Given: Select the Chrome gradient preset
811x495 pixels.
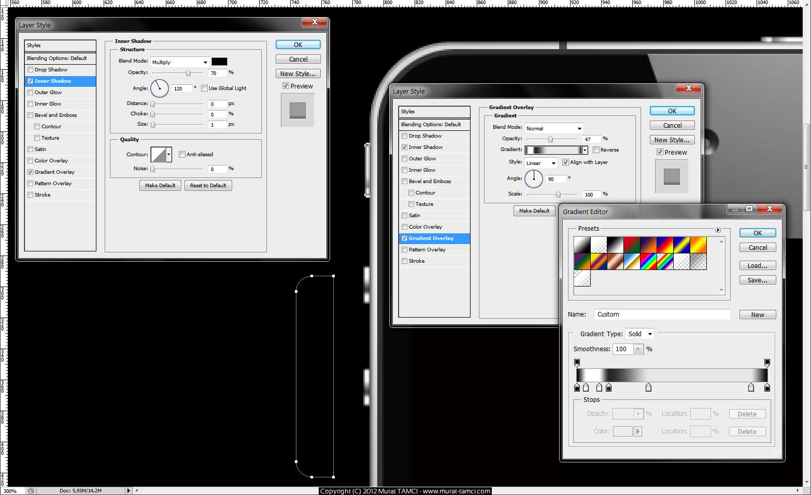Looking at the screenshot, I should tap(632, 261).
